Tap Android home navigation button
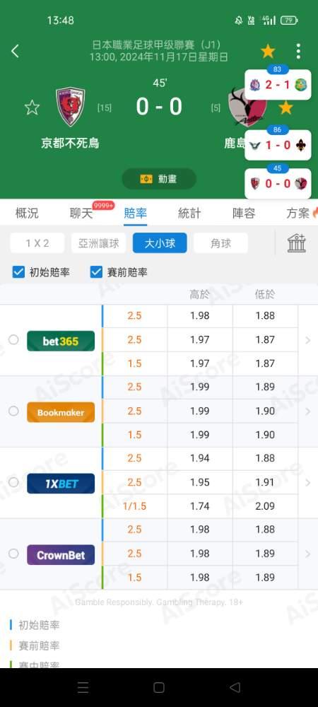Screen dimensions: 318x707 tap(159, 687)
